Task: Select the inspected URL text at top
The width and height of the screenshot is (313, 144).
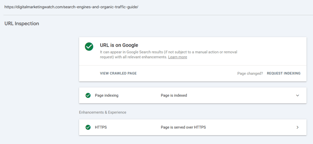Action: point(71,7)
